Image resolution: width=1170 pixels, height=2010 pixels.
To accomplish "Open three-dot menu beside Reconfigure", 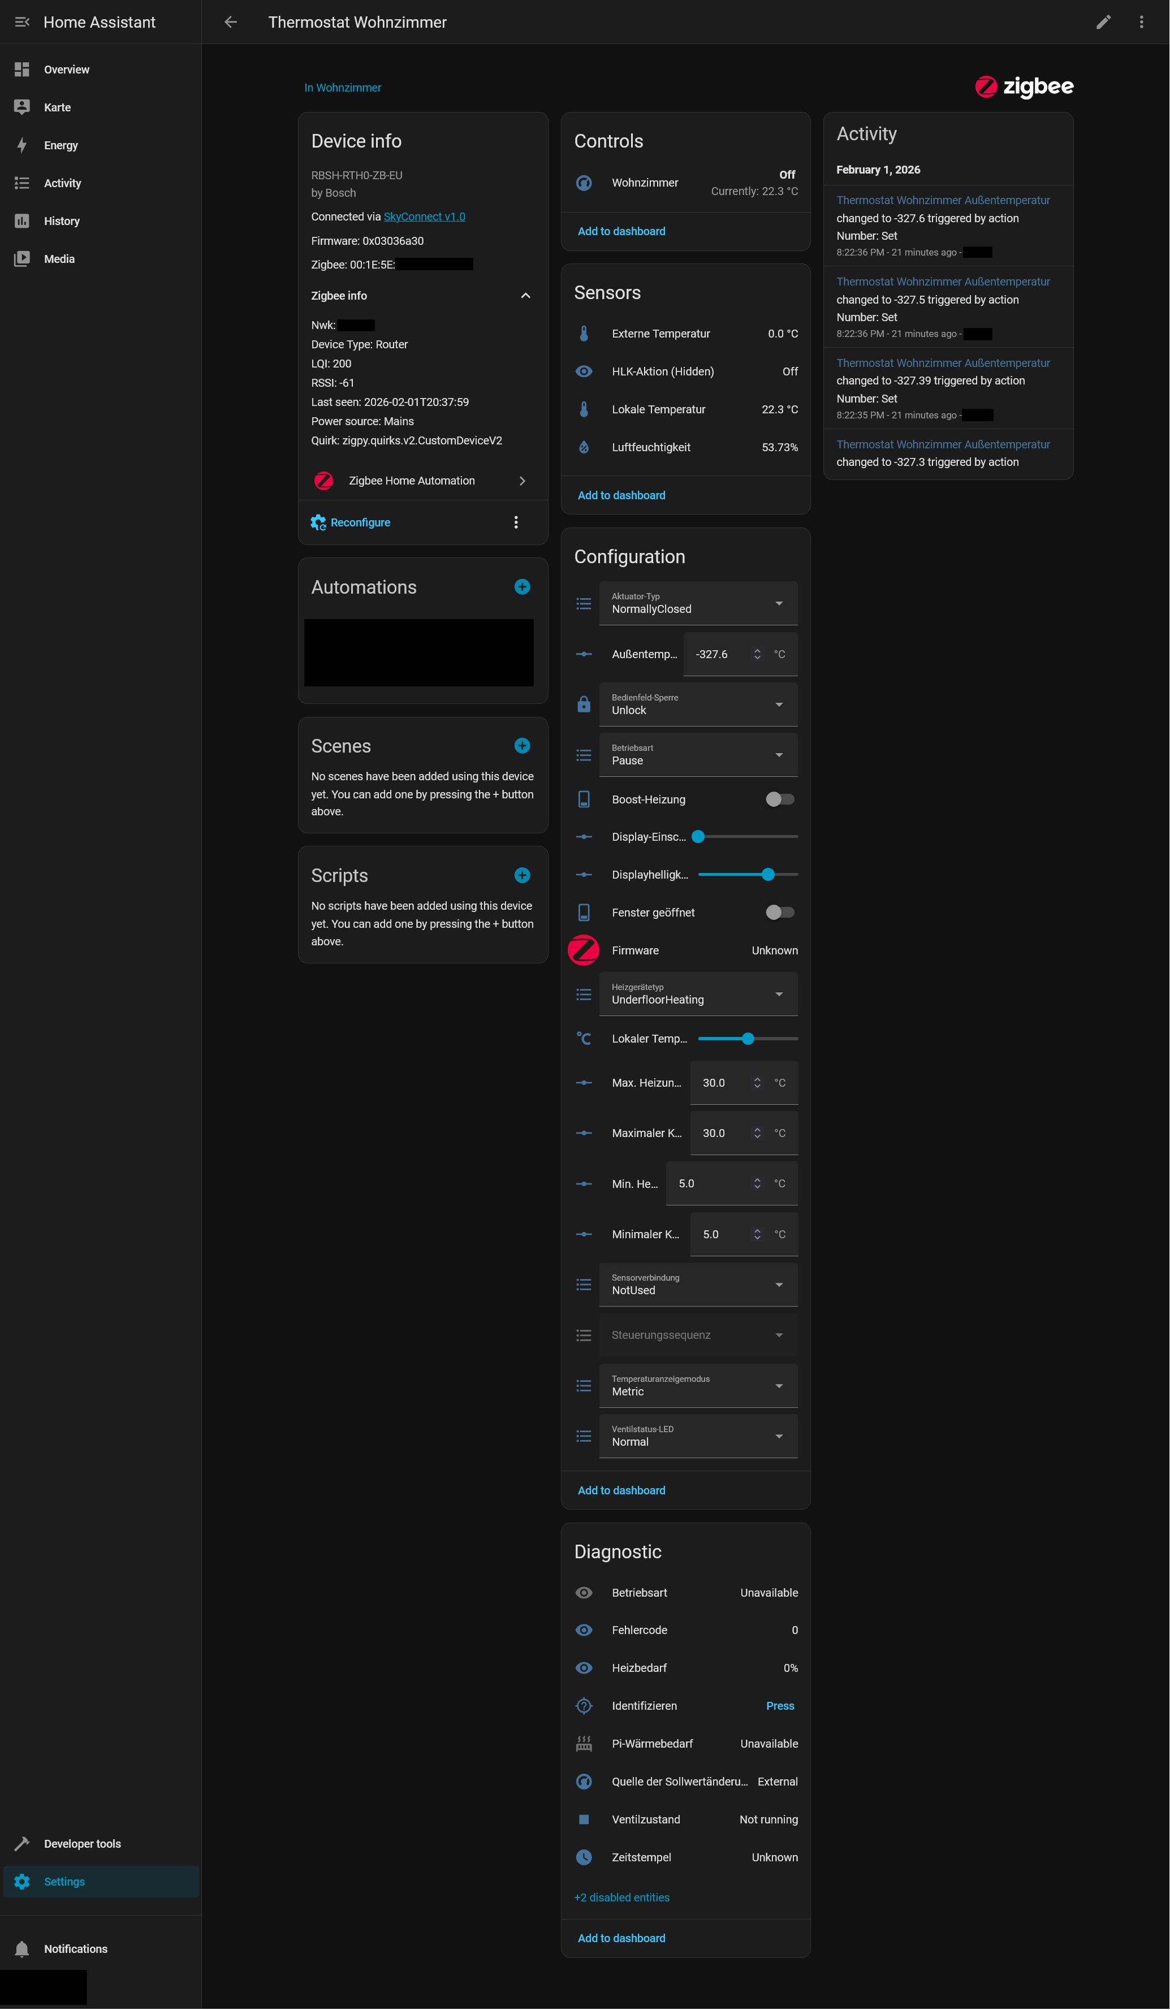I will pyautogui.click(x=516, y=522).
